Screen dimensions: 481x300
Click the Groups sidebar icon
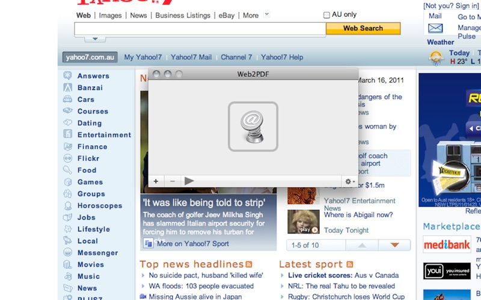67,193
